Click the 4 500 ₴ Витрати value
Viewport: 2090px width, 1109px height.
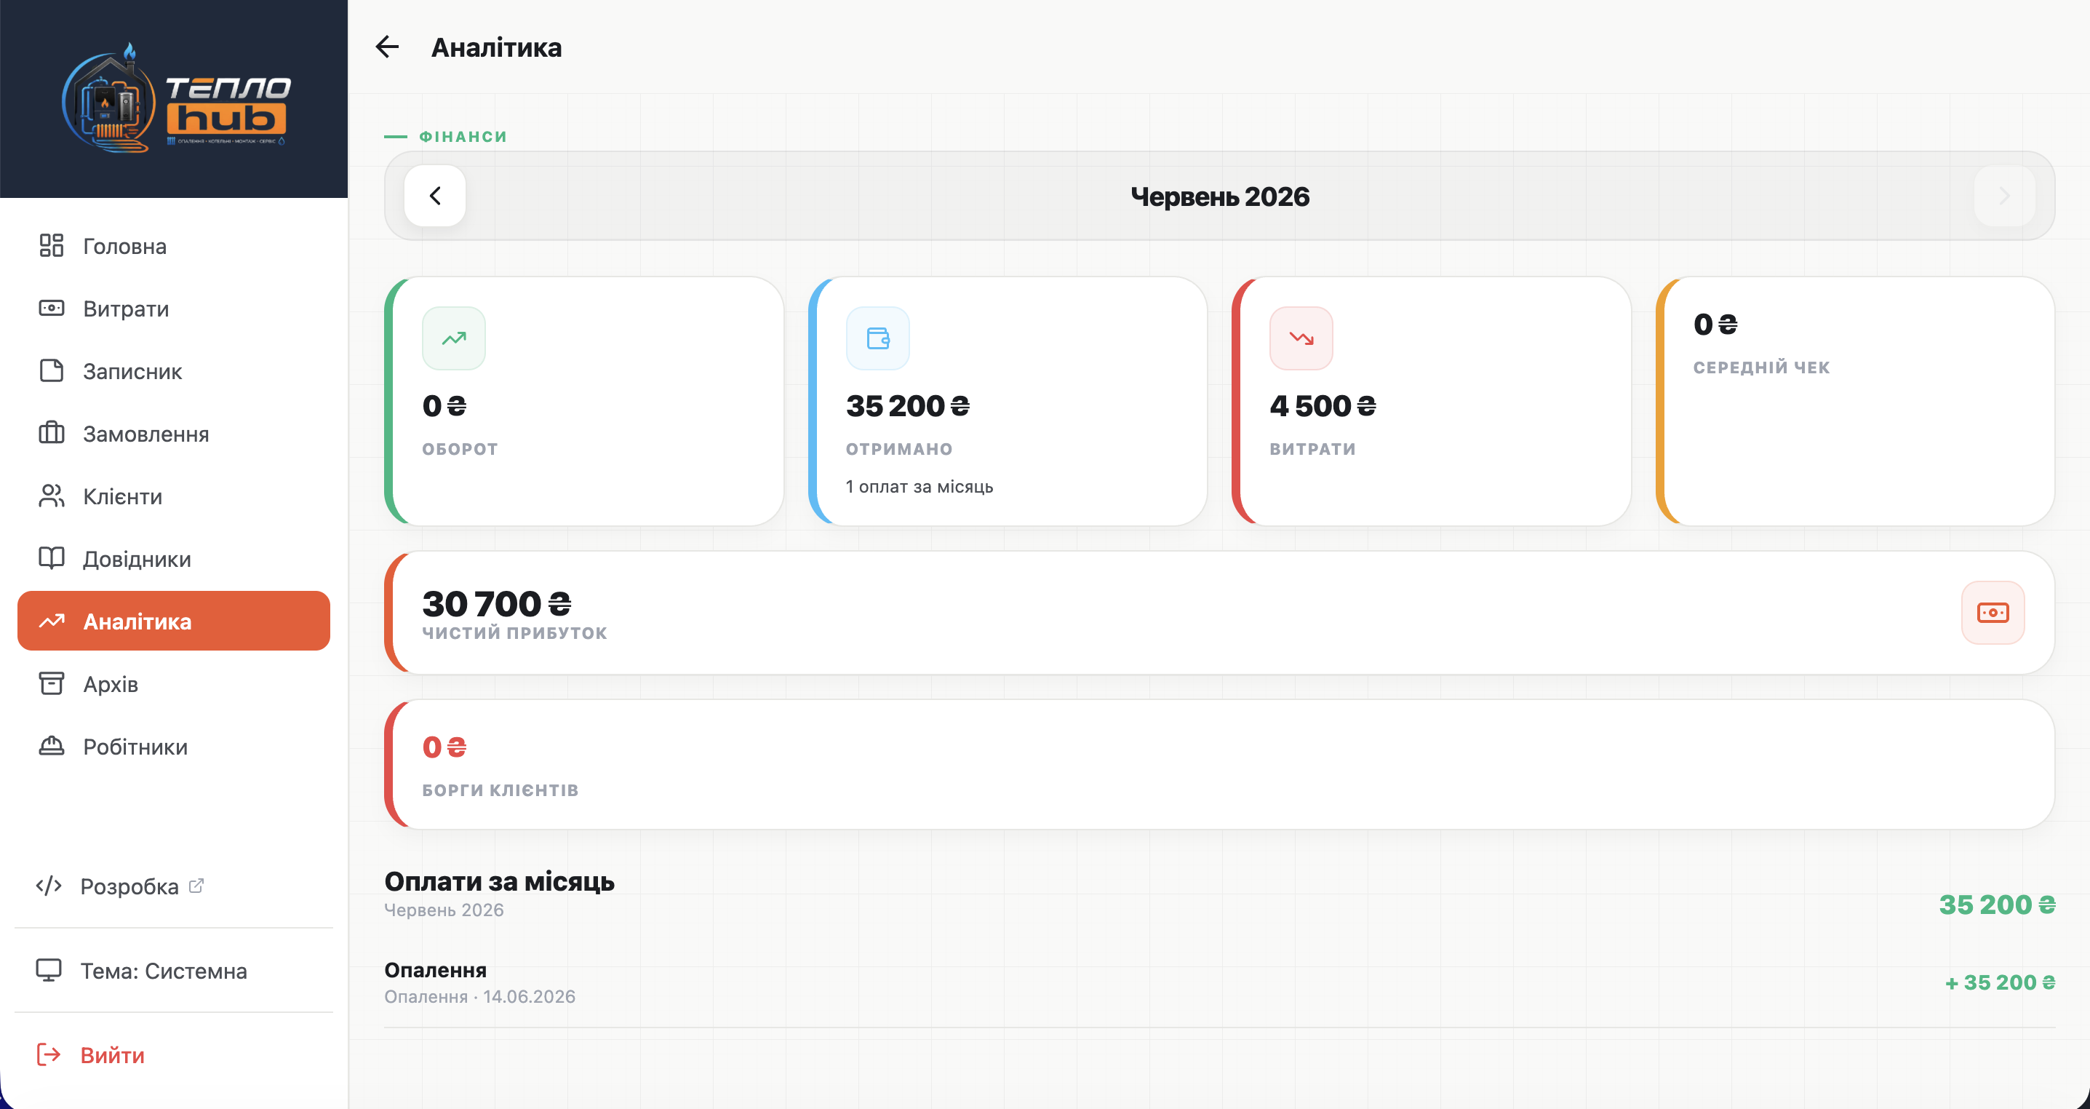[1323, 405]
